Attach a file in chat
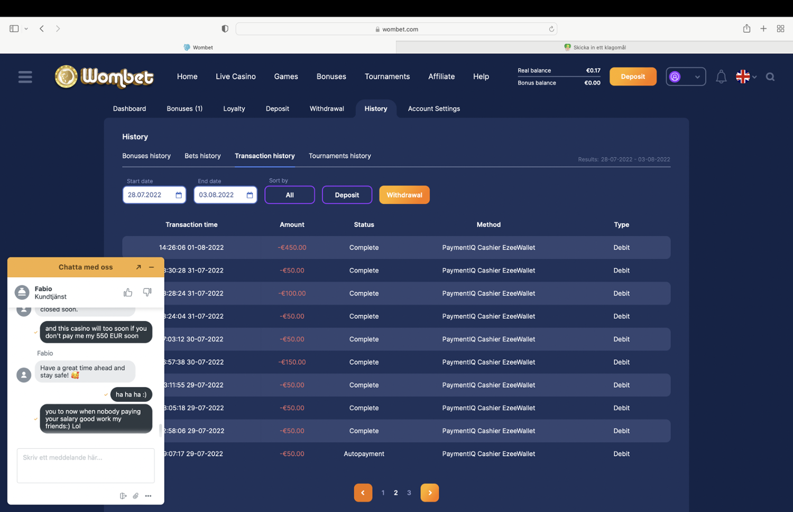The height and width of the screenshot is (512, 793). point(136,496)
